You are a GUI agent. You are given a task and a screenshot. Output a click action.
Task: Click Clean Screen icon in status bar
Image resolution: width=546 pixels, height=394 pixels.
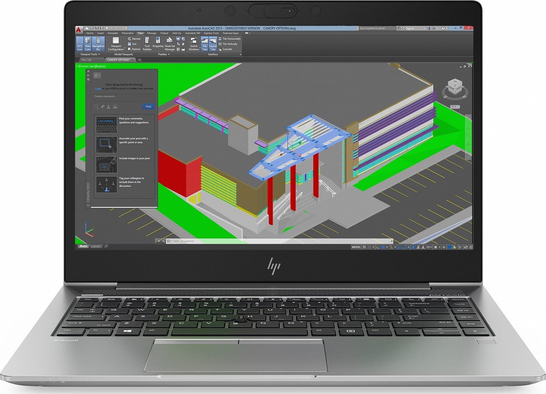click(466, 247)
